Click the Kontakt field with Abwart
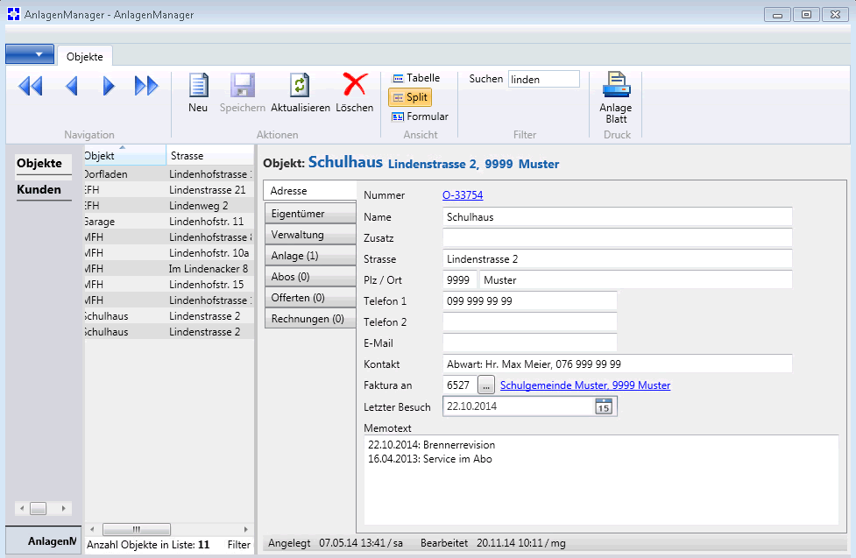856x558 pixels. point(617,364)
